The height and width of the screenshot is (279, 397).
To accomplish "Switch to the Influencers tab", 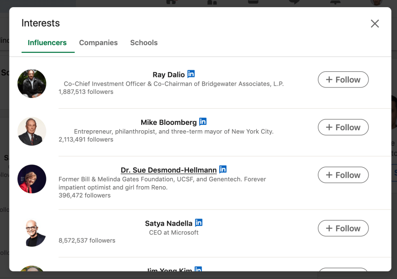I will click(x=47, y=42).
